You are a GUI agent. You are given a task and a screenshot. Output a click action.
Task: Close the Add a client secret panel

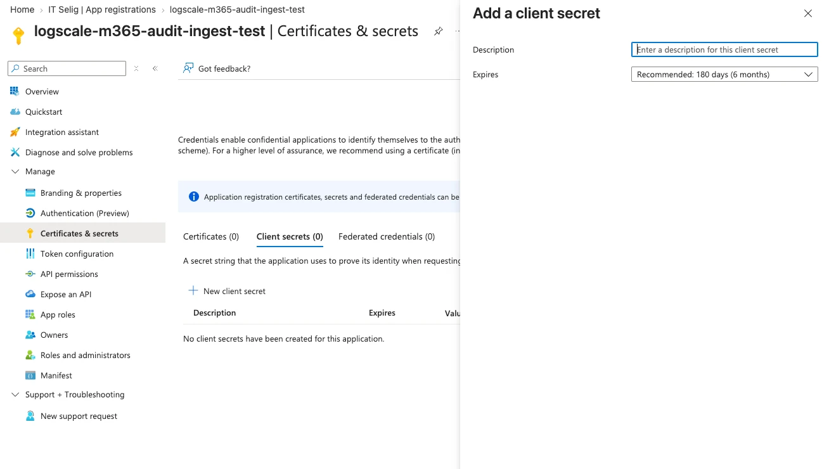pyautogui.click(x=807, y=13)
